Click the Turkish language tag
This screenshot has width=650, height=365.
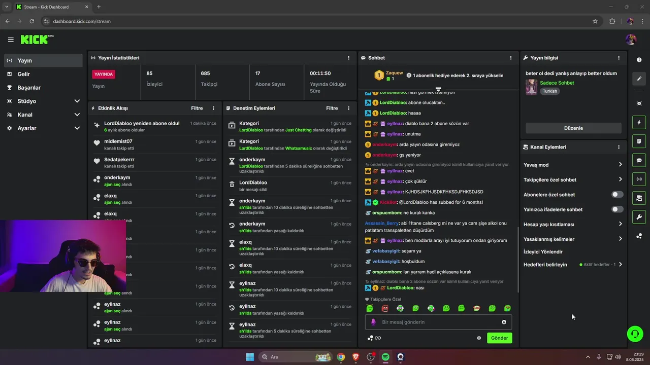coord(550,91)
